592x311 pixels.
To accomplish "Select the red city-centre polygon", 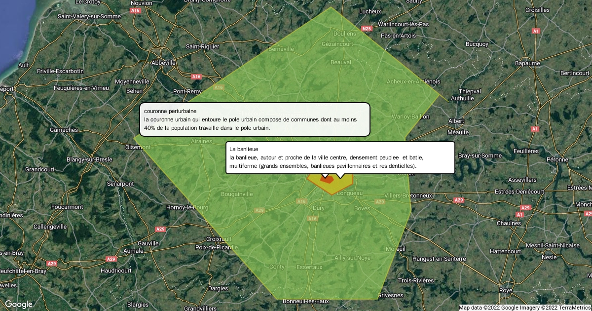I will click(327, 180).
